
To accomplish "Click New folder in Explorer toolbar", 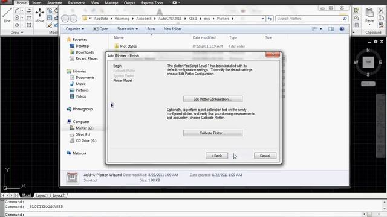I will (x=172, y=29).
